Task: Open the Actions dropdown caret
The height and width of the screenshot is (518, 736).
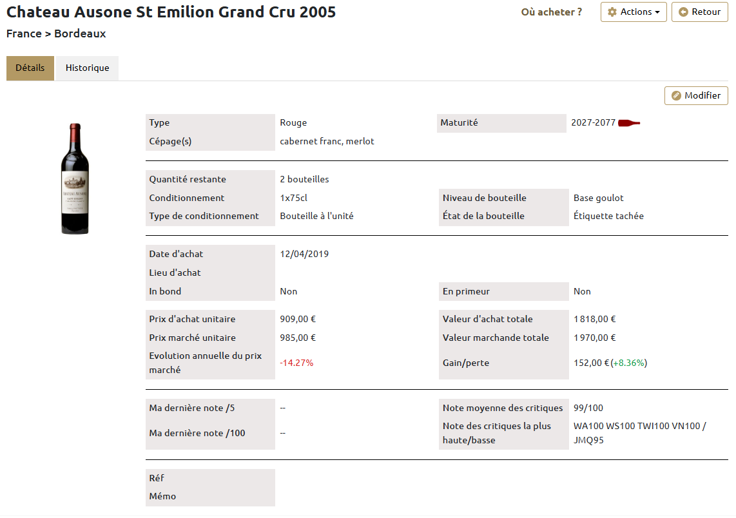Action: [x=657, y=12]
